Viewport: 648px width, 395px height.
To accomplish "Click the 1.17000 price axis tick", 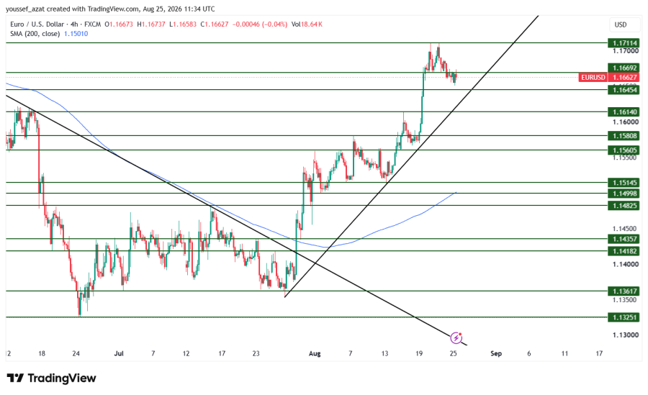I will point(625,51).
